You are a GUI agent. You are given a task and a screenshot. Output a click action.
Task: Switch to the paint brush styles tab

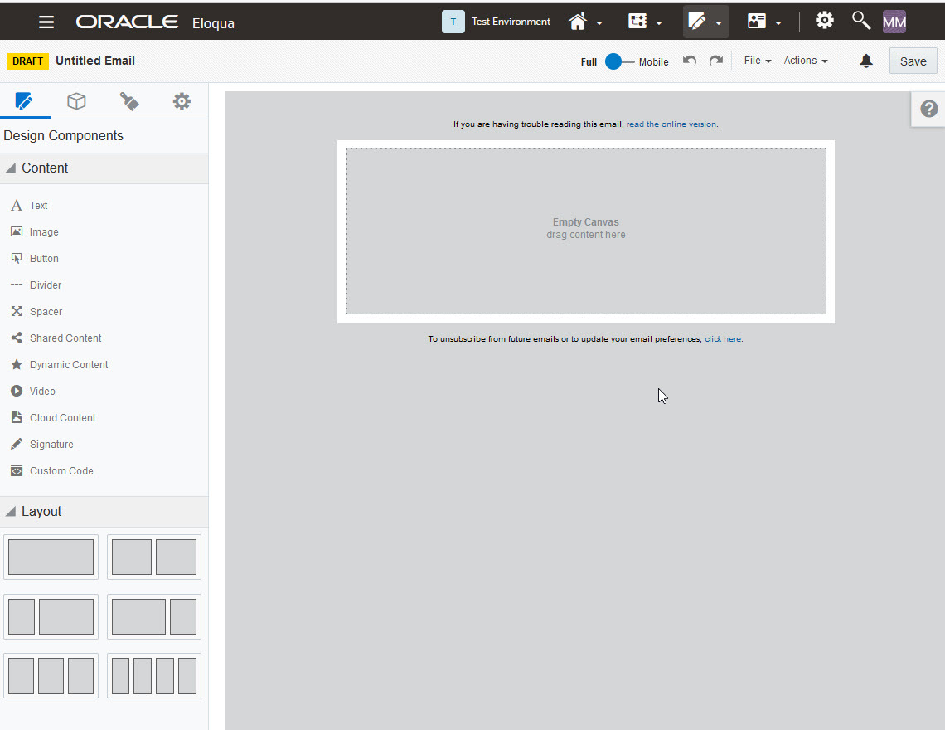pyautogui.click(x=129, y=100)
